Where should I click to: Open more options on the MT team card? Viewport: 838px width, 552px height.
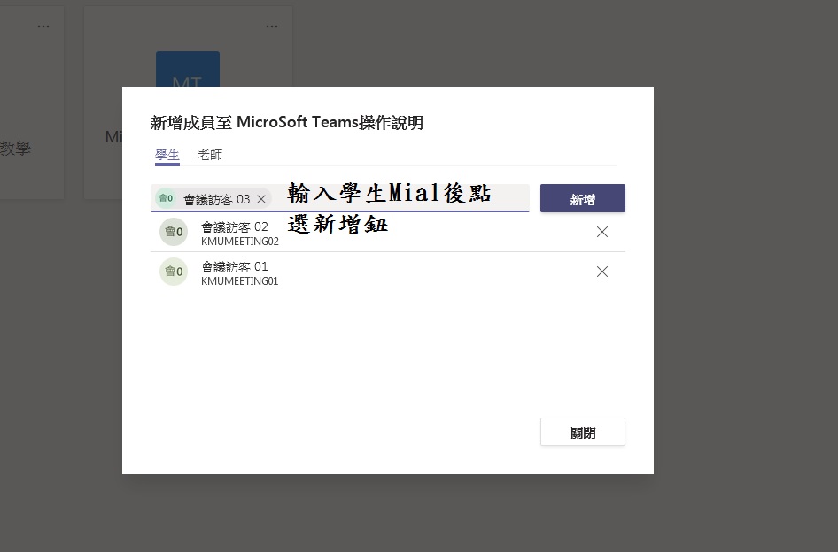272,27
